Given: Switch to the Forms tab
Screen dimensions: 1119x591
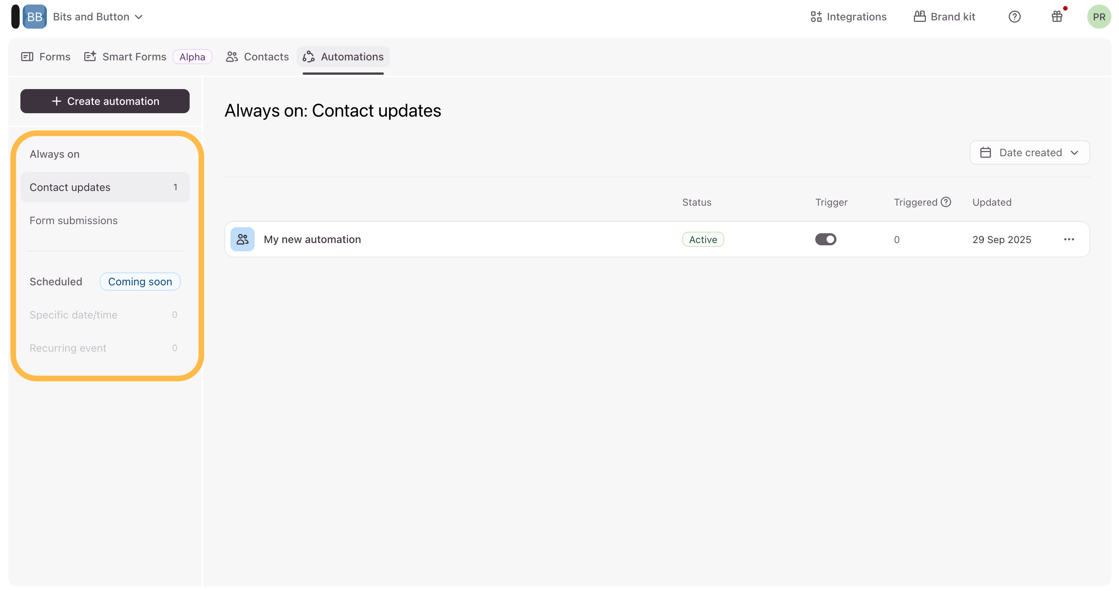Looking at the screenshot, I should pos(46,57).
